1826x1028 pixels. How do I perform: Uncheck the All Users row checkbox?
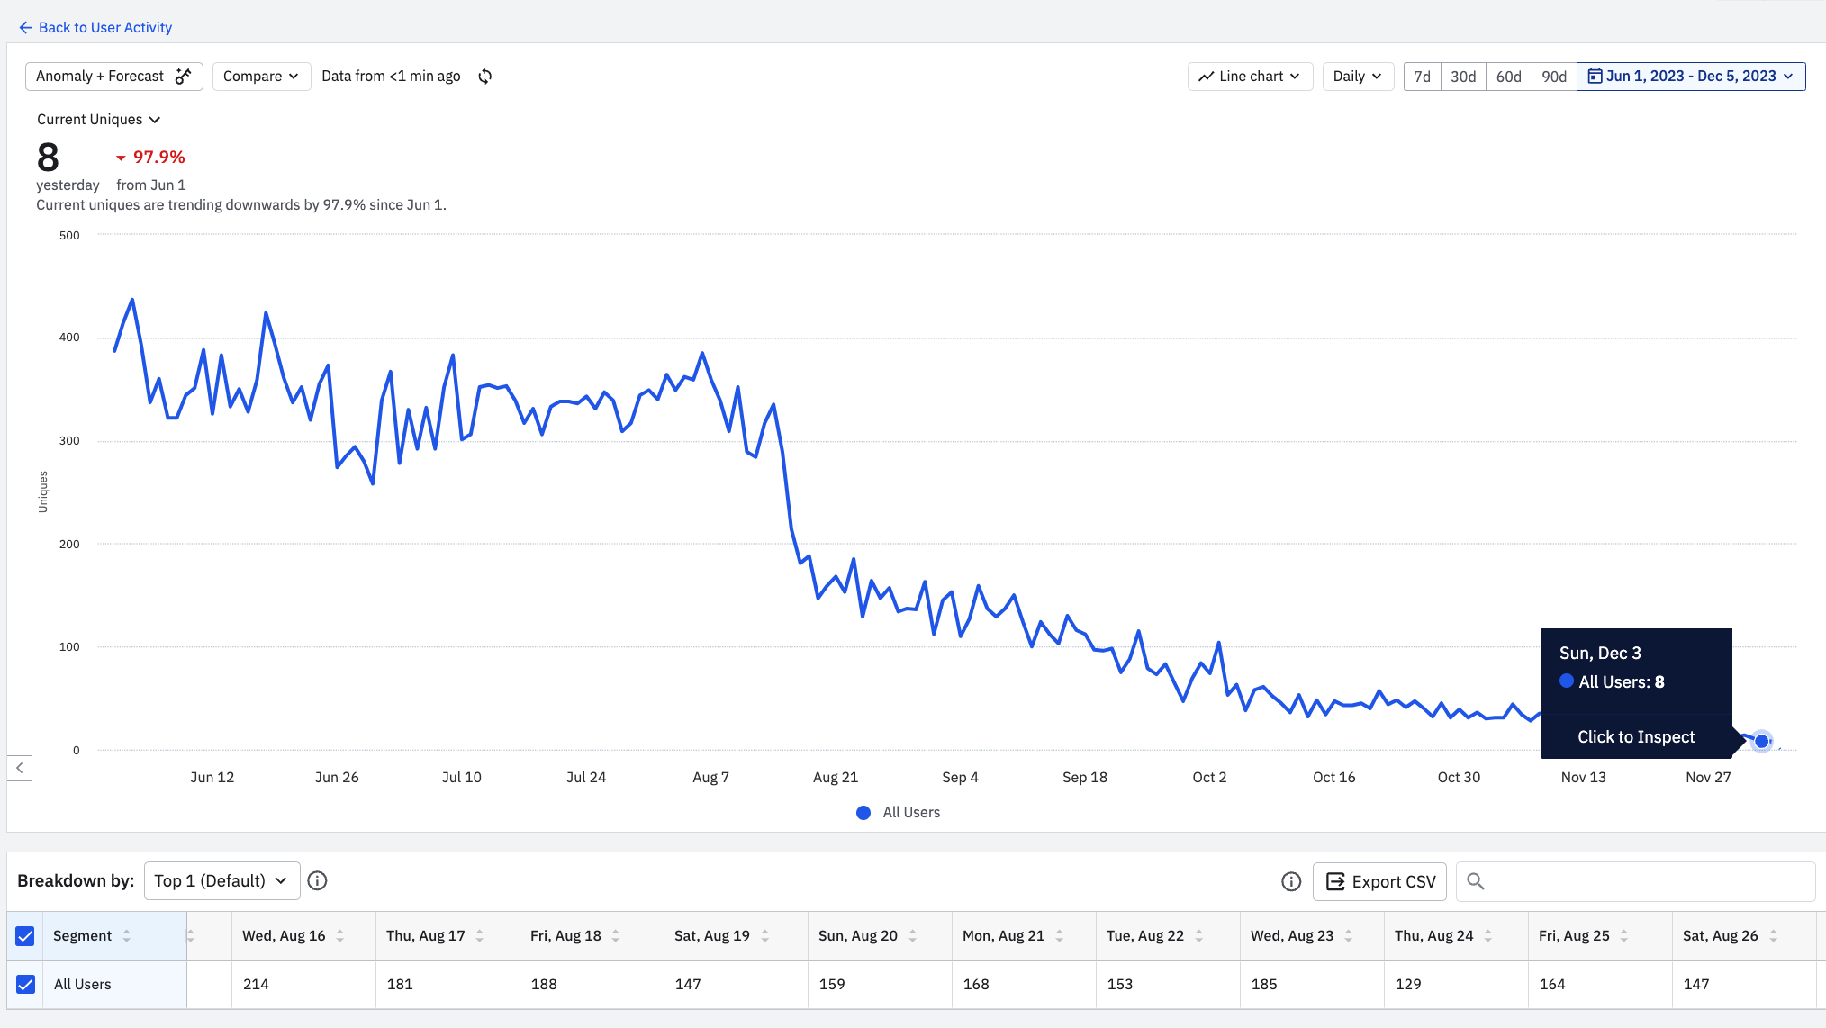click(25, 985)
